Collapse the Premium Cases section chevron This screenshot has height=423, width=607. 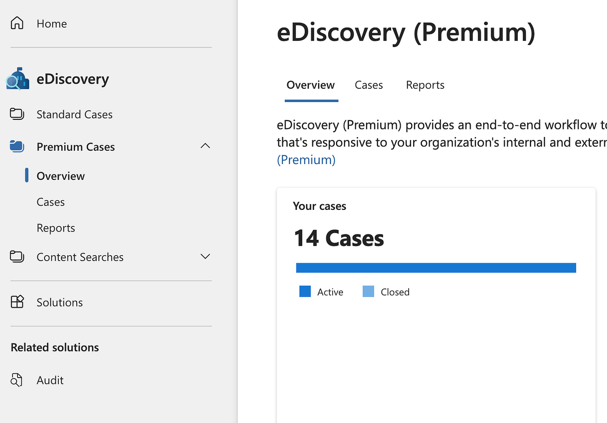coord(205,146)
